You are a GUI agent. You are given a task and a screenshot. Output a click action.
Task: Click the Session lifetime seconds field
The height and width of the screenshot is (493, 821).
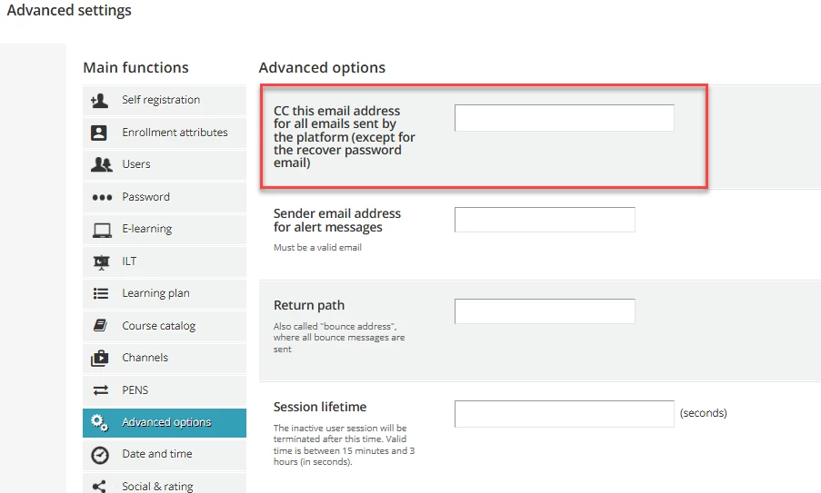(x=564, y=413)
